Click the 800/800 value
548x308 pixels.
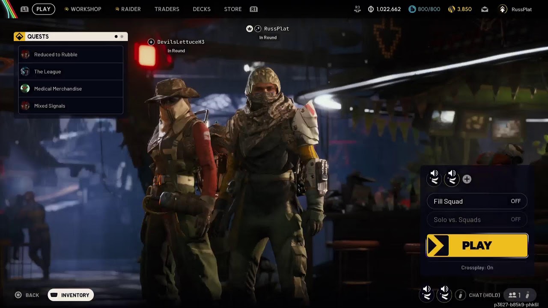(x=429, y=9)
